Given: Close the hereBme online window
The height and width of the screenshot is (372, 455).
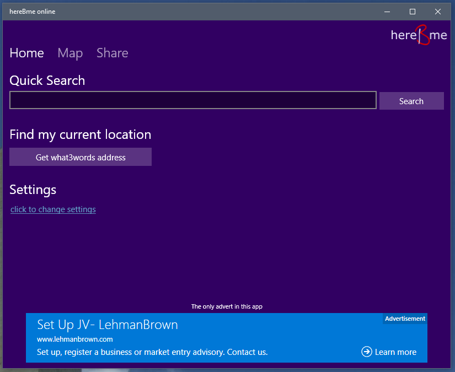Looking at the screenshot, I should pyautogui.click(x=437, y=12).
